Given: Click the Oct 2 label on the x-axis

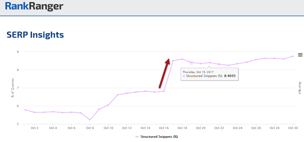Looking at the screenshot, I should coord(34,128).
